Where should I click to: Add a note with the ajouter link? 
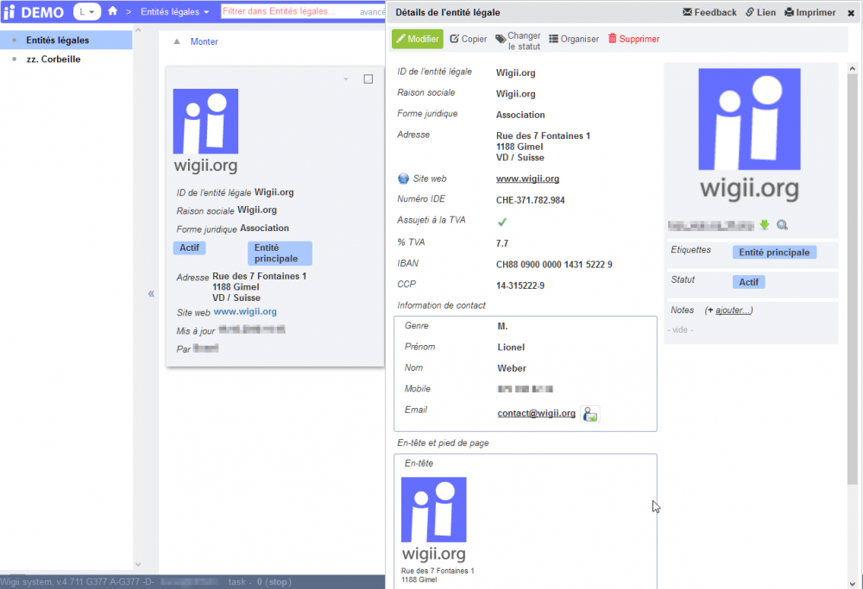click(x=732, y=310)
